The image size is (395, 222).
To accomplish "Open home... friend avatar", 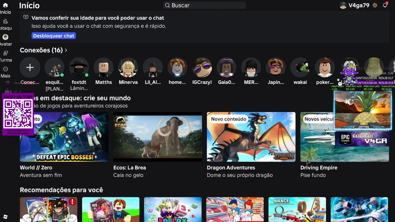I will coord(177,68).
